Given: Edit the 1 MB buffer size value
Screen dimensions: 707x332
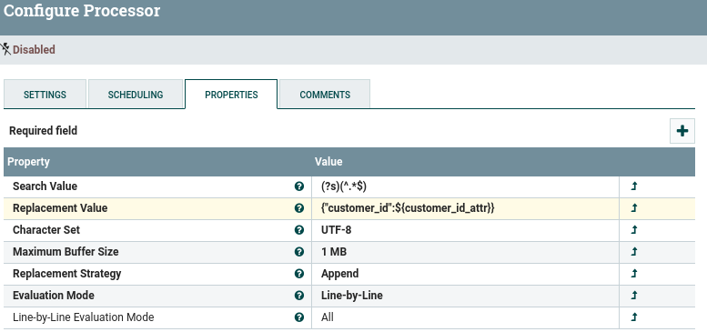Looking at the screenshot, I should point(465,252).
